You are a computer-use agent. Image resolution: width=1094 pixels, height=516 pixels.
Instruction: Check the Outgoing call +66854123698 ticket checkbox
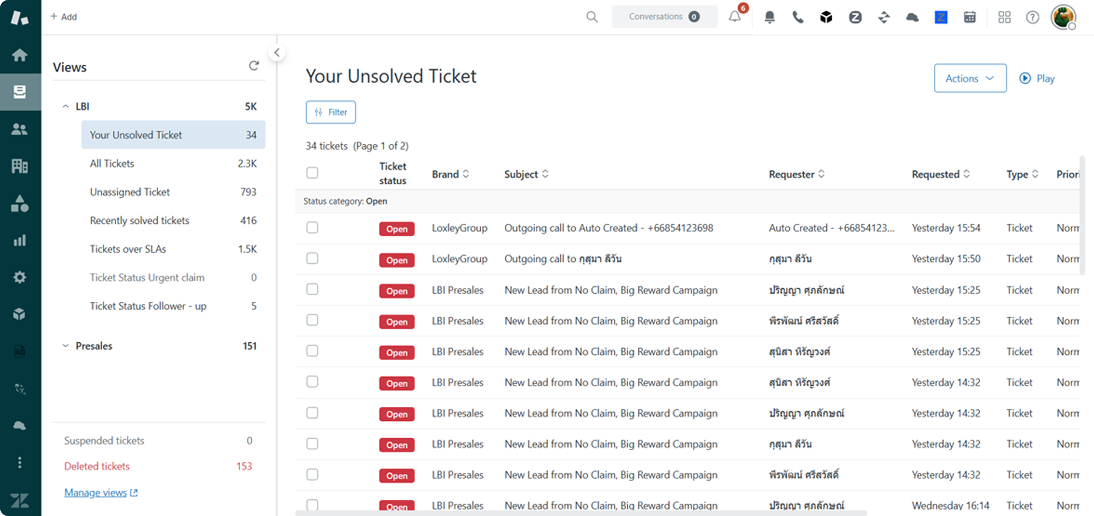click(x=312, y=227)
